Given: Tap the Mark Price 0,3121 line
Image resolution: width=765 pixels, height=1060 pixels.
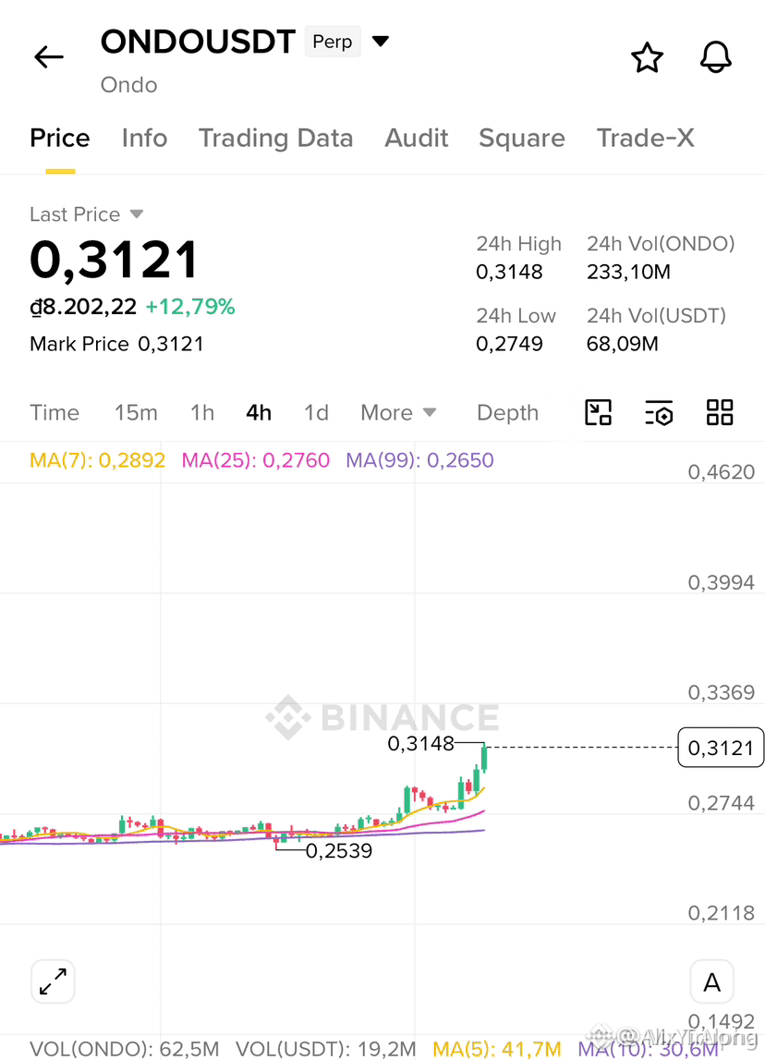Looking at the screenshot, I should click(117, 344).
